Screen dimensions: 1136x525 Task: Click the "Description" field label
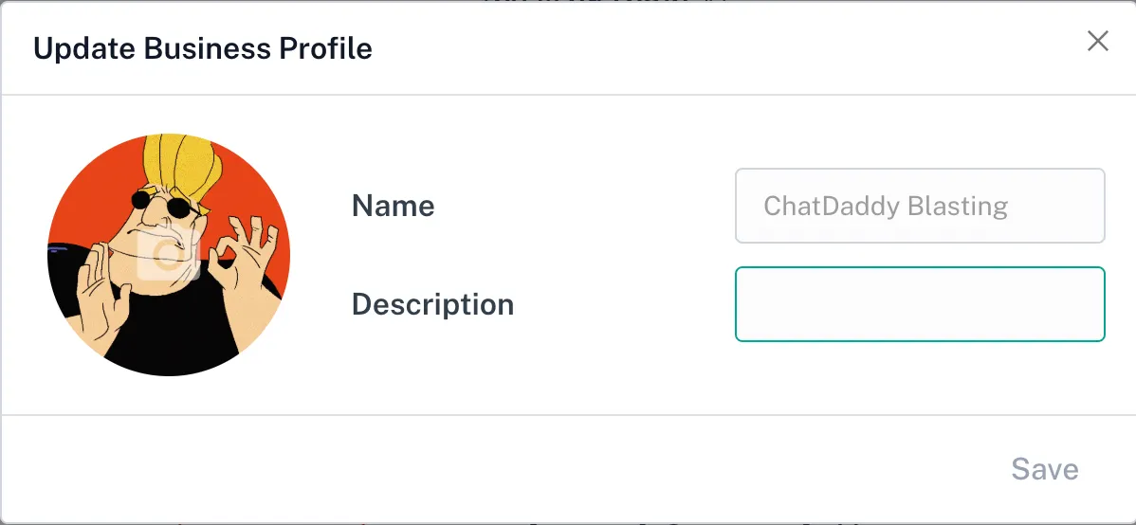[x=432, y=304]
